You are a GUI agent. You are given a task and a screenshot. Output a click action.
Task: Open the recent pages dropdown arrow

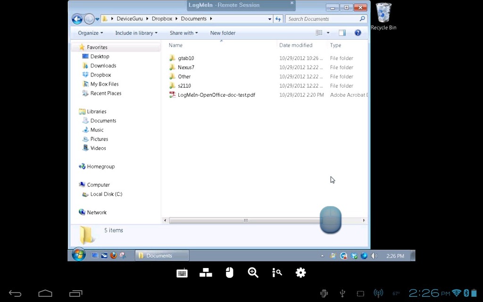[x=97, y=19]
